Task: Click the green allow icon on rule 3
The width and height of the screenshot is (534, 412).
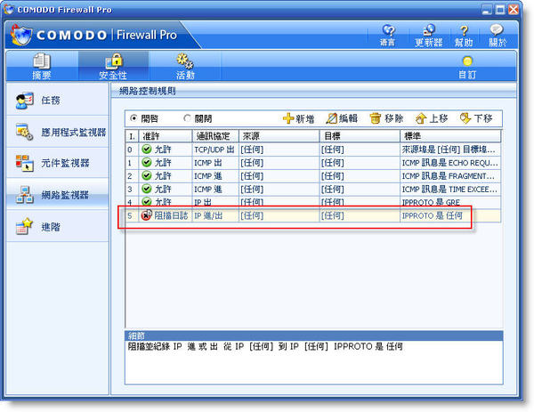Action: (x=147, y=189)
